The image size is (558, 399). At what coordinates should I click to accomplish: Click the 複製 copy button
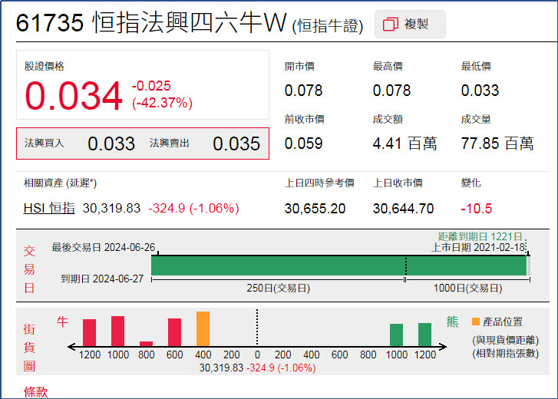pyautogui.click(x=410, y=25)
